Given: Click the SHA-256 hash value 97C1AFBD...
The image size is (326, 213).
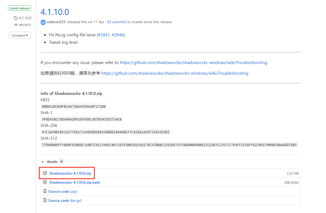Looking at the screenshot, I should (x=106, y=132).
